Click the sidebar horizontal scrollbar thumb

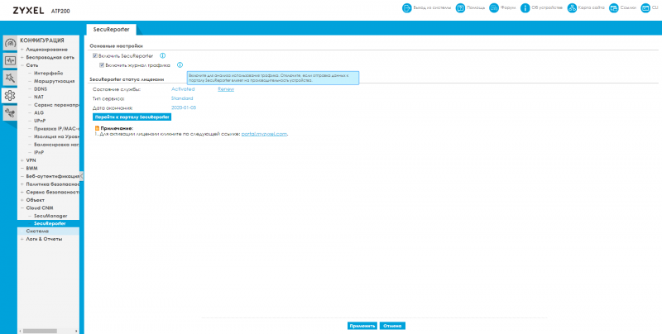tap(40, 331)
